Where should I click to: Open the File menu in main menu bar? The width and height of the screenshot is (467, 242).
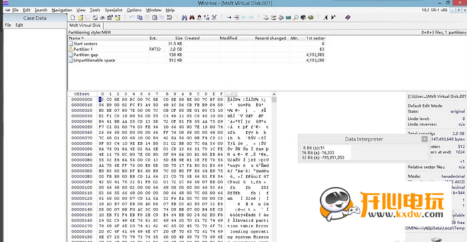[15, 10]
